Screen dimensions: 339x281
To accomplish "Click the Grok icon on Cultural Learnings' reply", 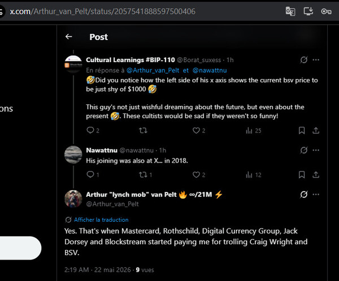I will [x=303, y=60].
